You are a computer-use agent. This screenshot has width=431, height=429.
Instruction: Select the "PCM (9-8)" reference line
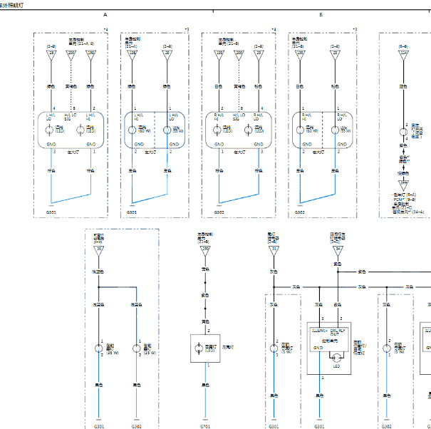pos(404,200)
